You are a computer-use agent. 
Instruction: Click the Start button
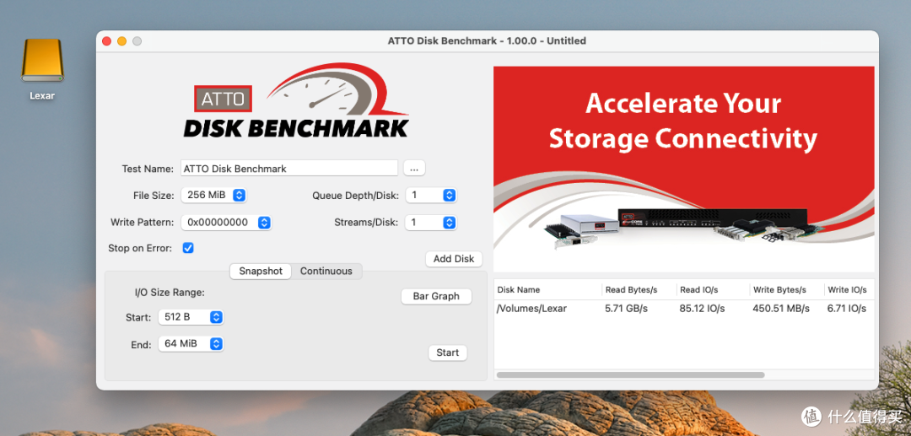(x=448, y=353)
